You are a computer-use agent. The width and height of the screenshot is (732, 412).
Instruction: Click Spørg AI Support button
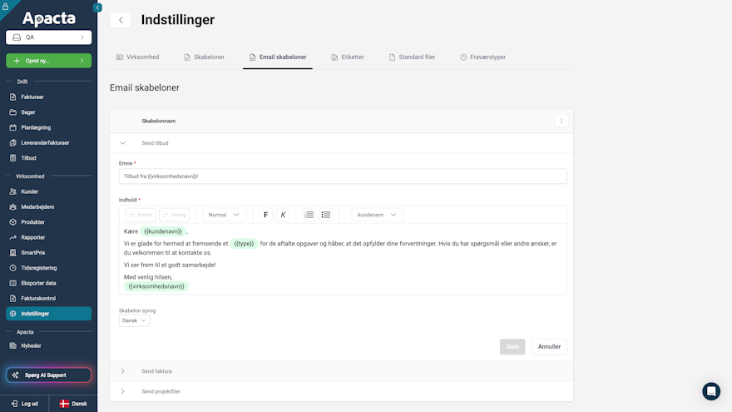pos(48,375)
